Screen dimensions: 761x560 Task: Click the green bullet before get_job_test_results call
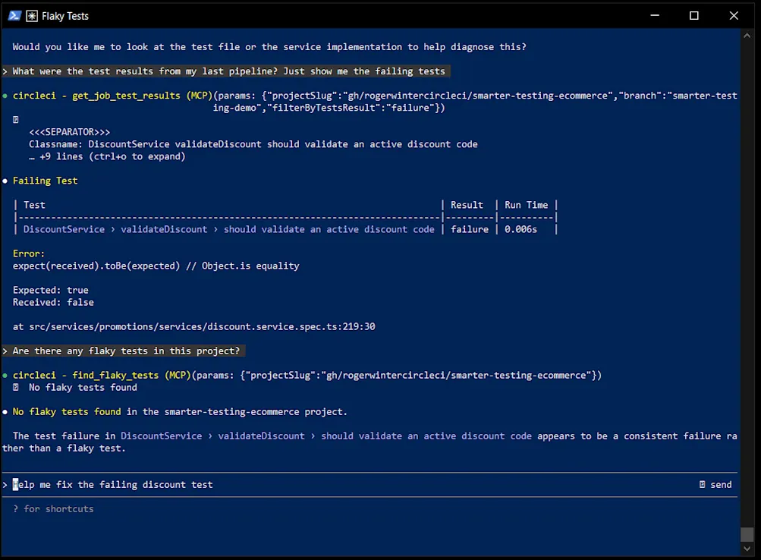pyautogui.click(x=5, y=96)
